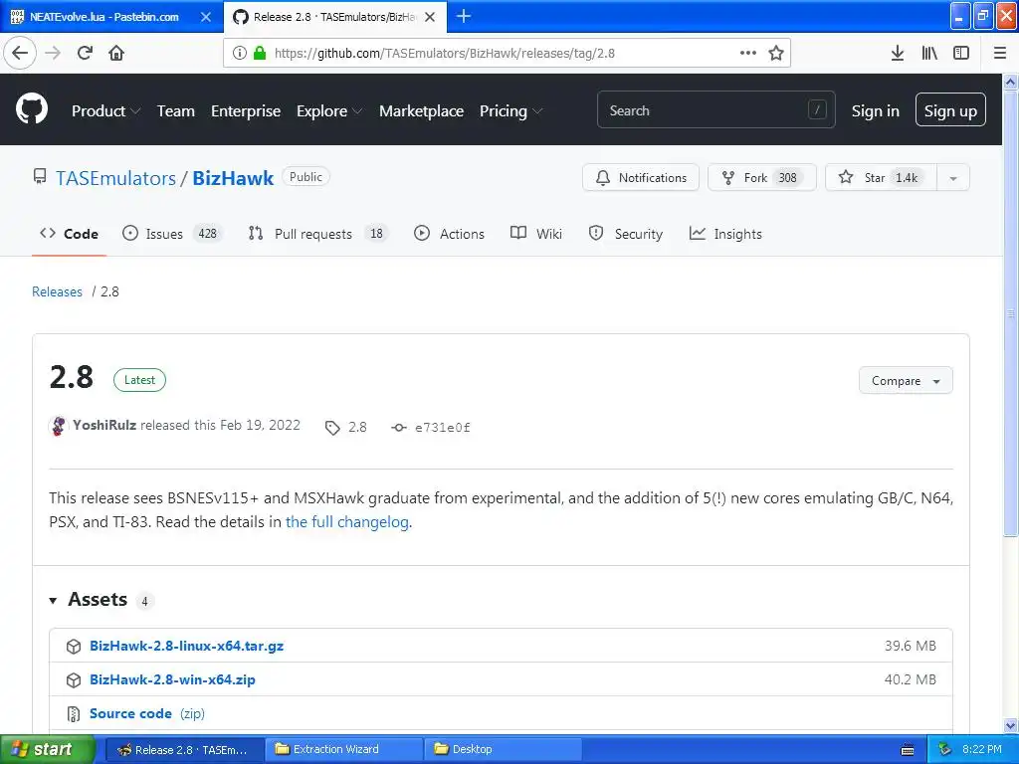Open the YoshiRulz author link
1019x764 pixels.
(x=104, y=426)
